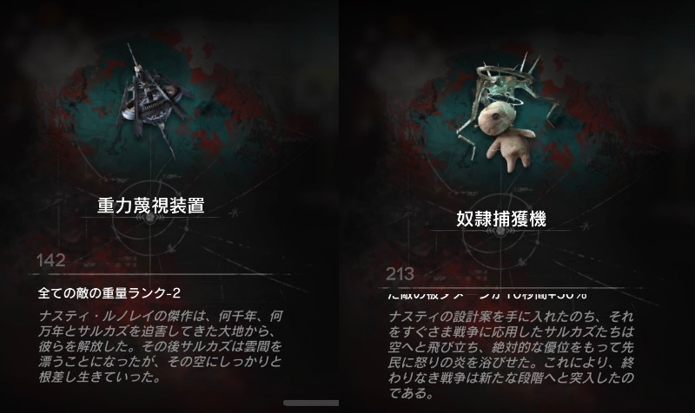The width and height of the screenshot is (695, 413).
Task: Open the ナスティの設計案を手に入れた lore paragraph
Action: point(511,354)
